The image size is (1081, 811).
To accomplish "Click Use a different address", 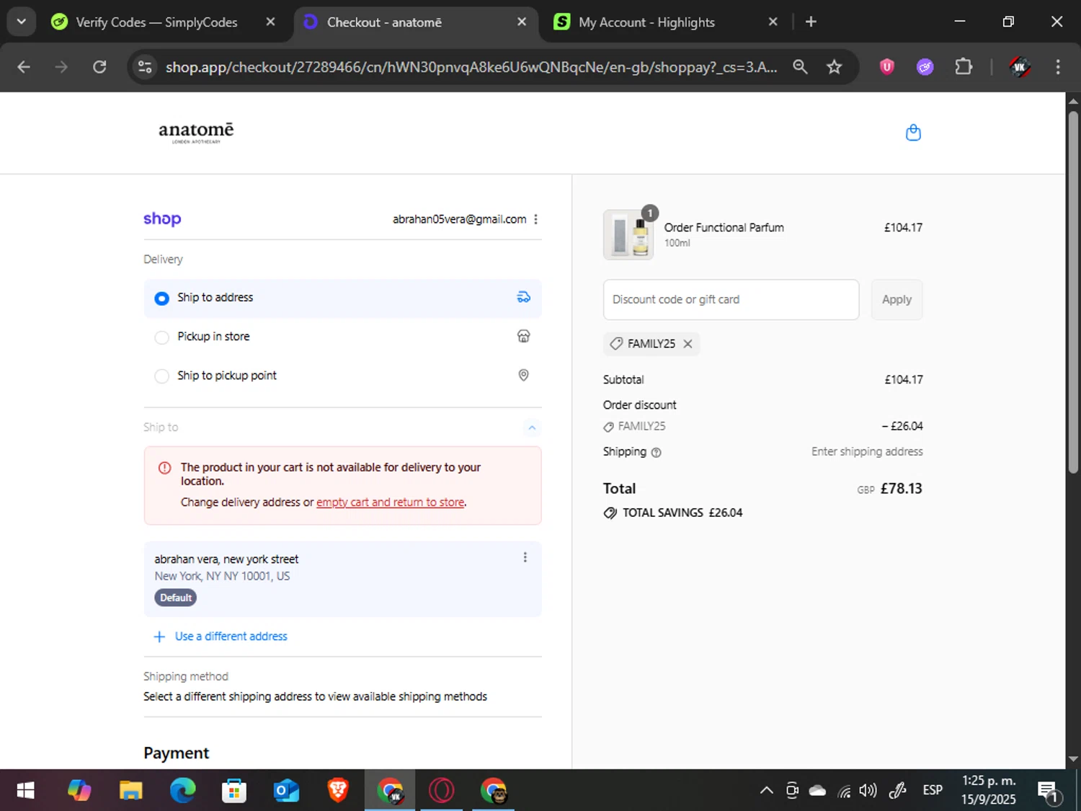I will 231,637.
